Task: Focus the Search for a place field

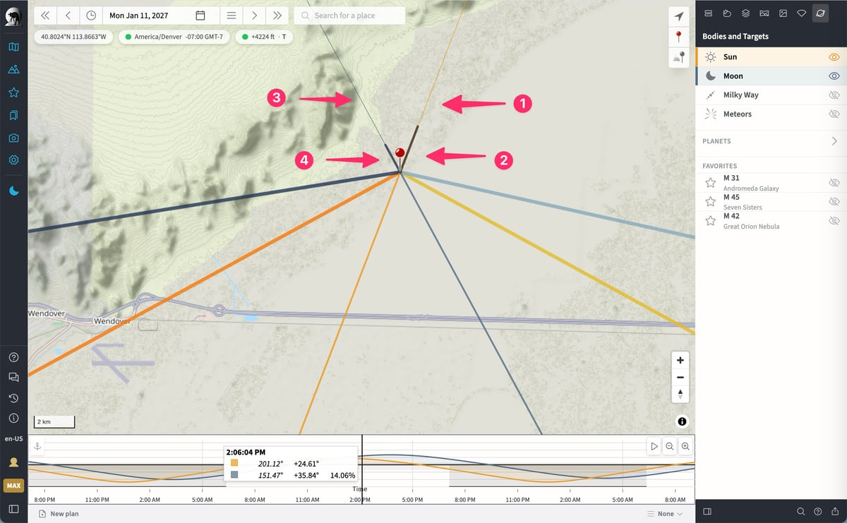Action: click(349, 16)
